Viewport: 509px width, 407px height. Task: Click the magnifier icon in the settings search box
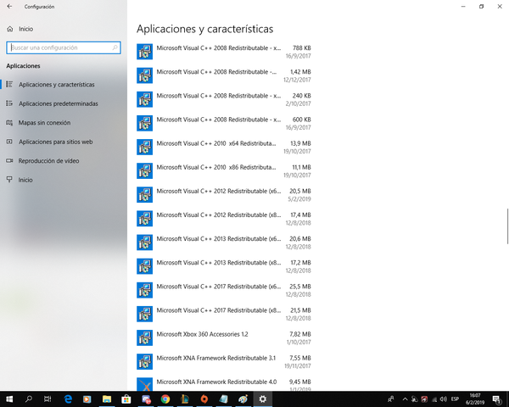115,47
